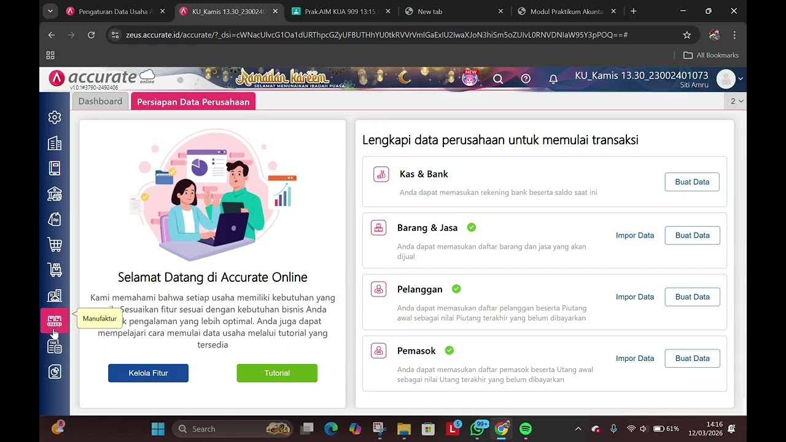The width and height of the screenshot is (786, 442).
Task: Switch to the Dashboard tab
Action: click(x=100, y=101)
